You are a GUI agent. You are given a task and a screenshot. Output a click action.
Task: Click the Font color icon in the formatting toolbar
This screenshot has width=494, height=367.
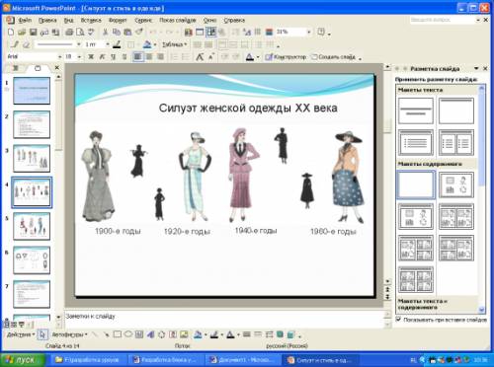pos(250,57)
